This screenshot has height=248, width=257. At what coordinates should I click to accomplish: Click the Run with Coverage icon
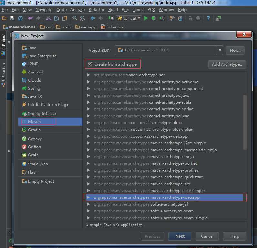coord(162,18)
